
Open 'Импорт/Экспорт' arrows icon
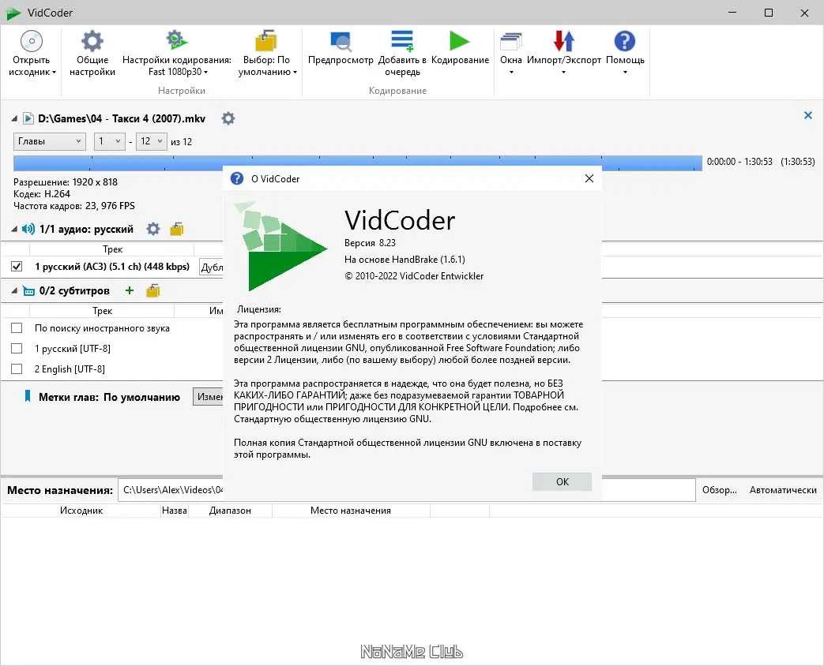pos(564,41)
